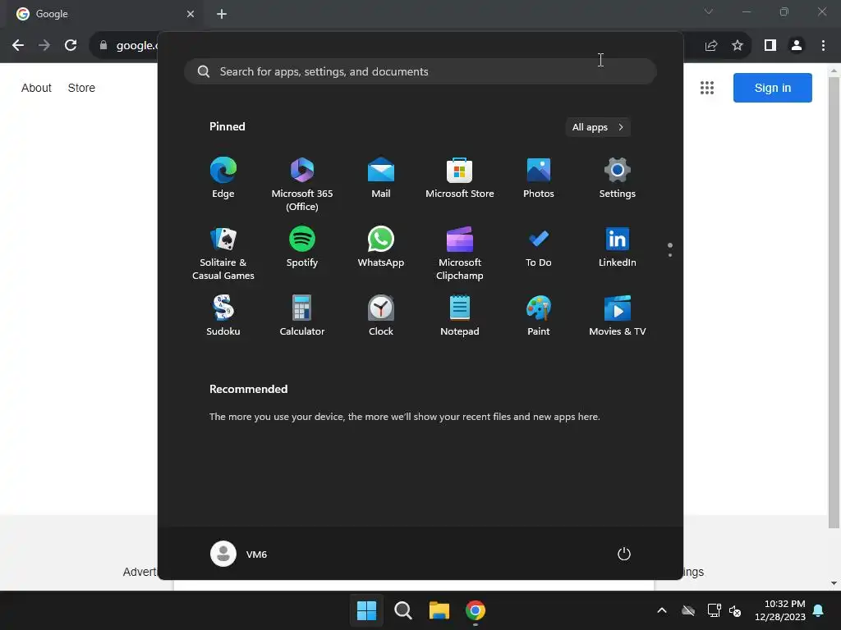Open Chrome three-dot menu
Screen dimensions: 841x630
pyautogui.click(x=823, y=46)
